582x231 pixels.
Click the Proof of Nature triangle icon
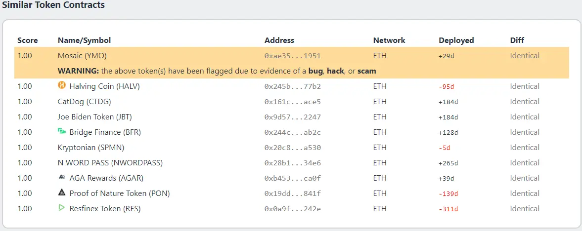(x=62, y=192)
